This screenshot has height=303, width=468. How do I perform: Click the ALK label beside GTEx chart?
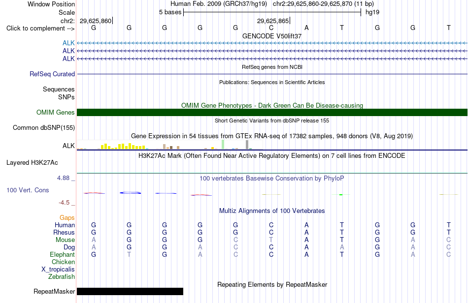pos(68,146)
